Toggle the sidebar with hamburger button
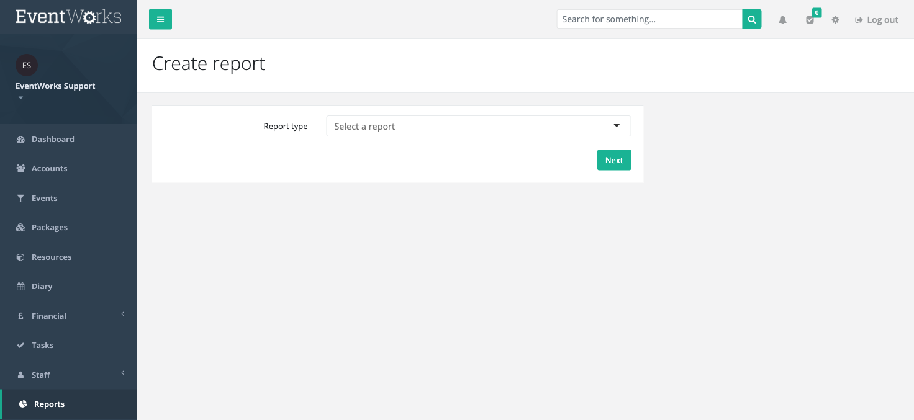The height and width of the screenshot is (420, 914). click(160, 19)
